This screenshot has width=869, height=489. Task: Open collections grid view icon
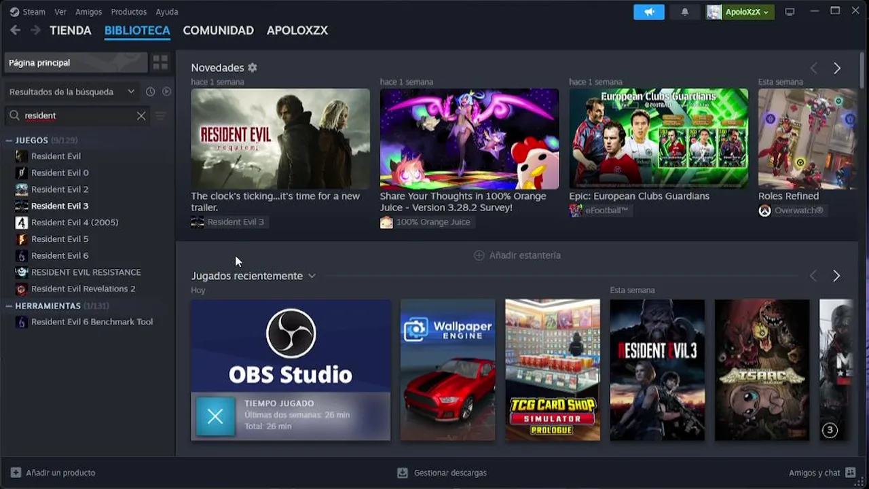tap(160, 62)
